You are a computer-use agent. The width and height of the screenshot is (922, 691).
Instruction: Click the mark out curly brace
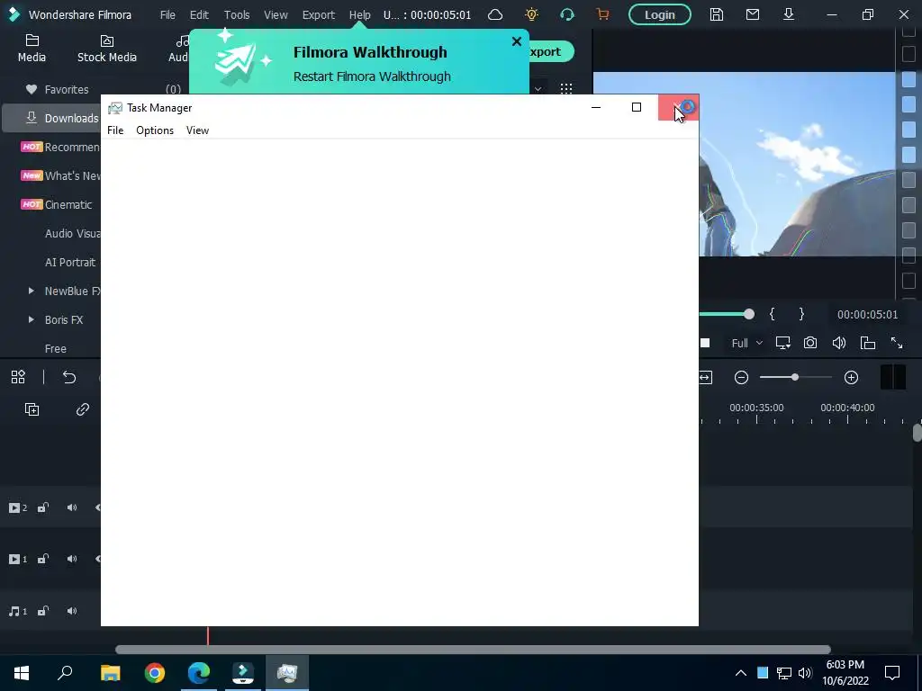801,314
